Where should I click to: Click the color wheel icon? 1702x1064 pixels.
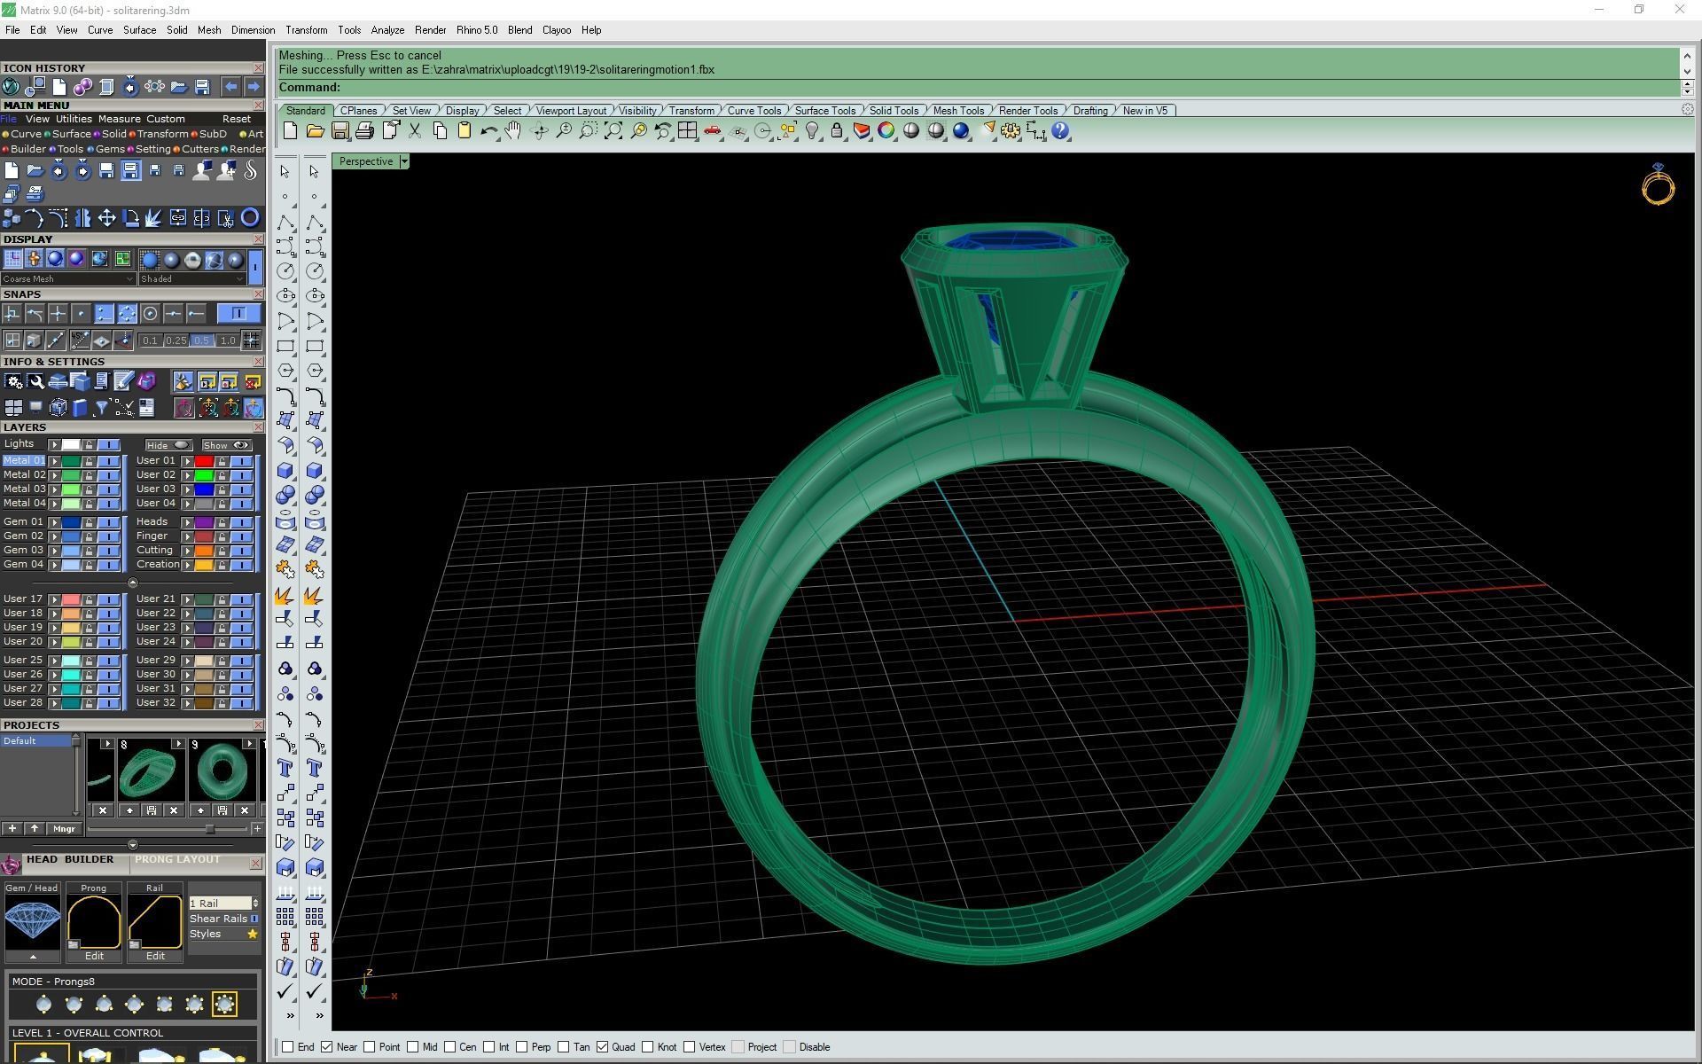pyautogui.click(x=886, y=131)
